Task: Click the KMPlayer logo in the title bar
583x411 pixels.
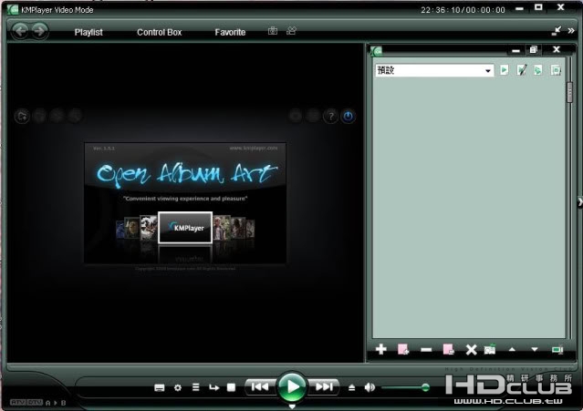Action: [x=12, y=10]
